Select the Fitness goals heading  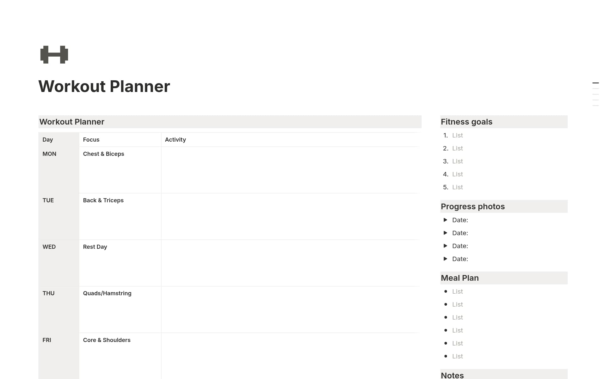coord(467,122)
